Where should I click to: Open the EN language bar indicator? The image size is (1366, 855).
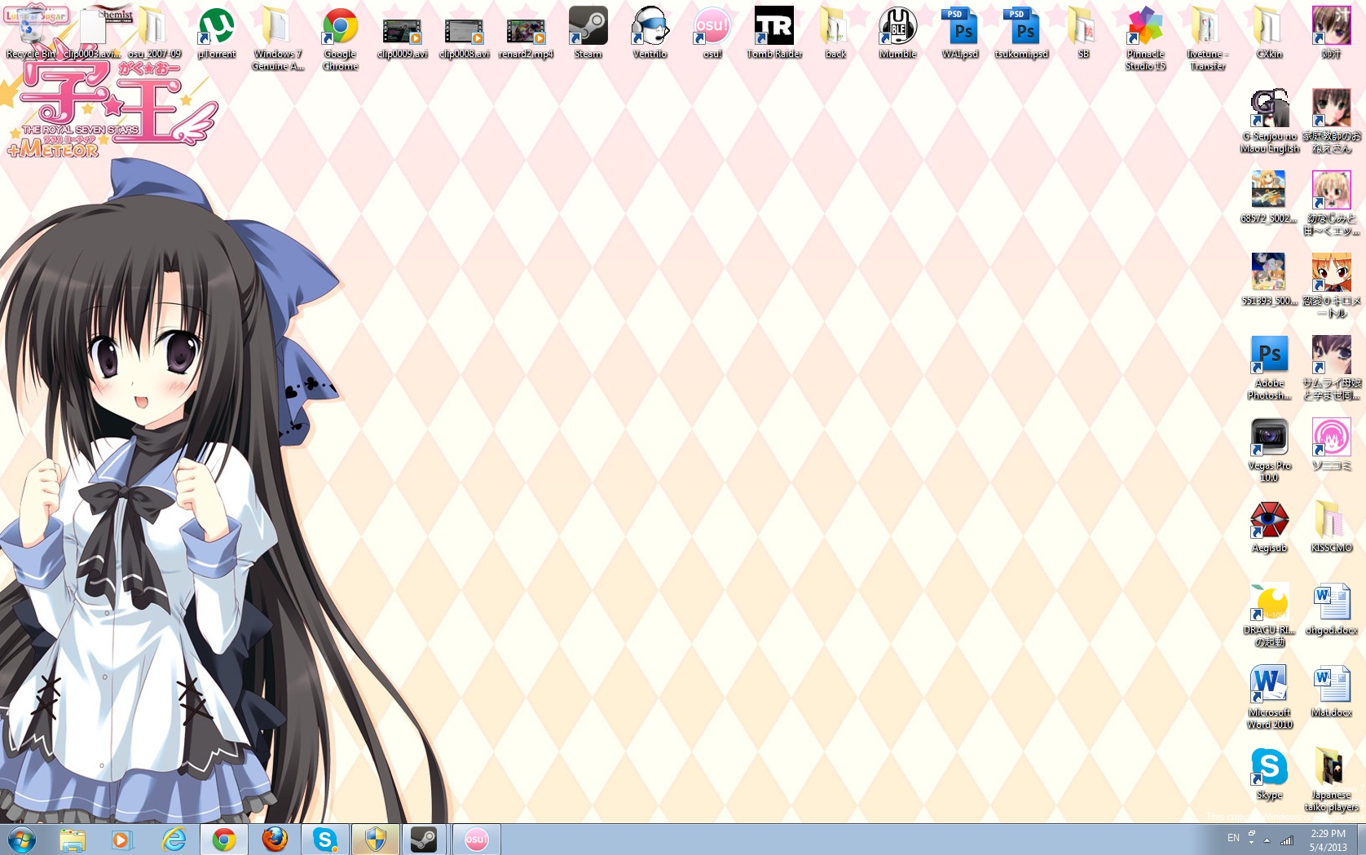click(1233, 839)
